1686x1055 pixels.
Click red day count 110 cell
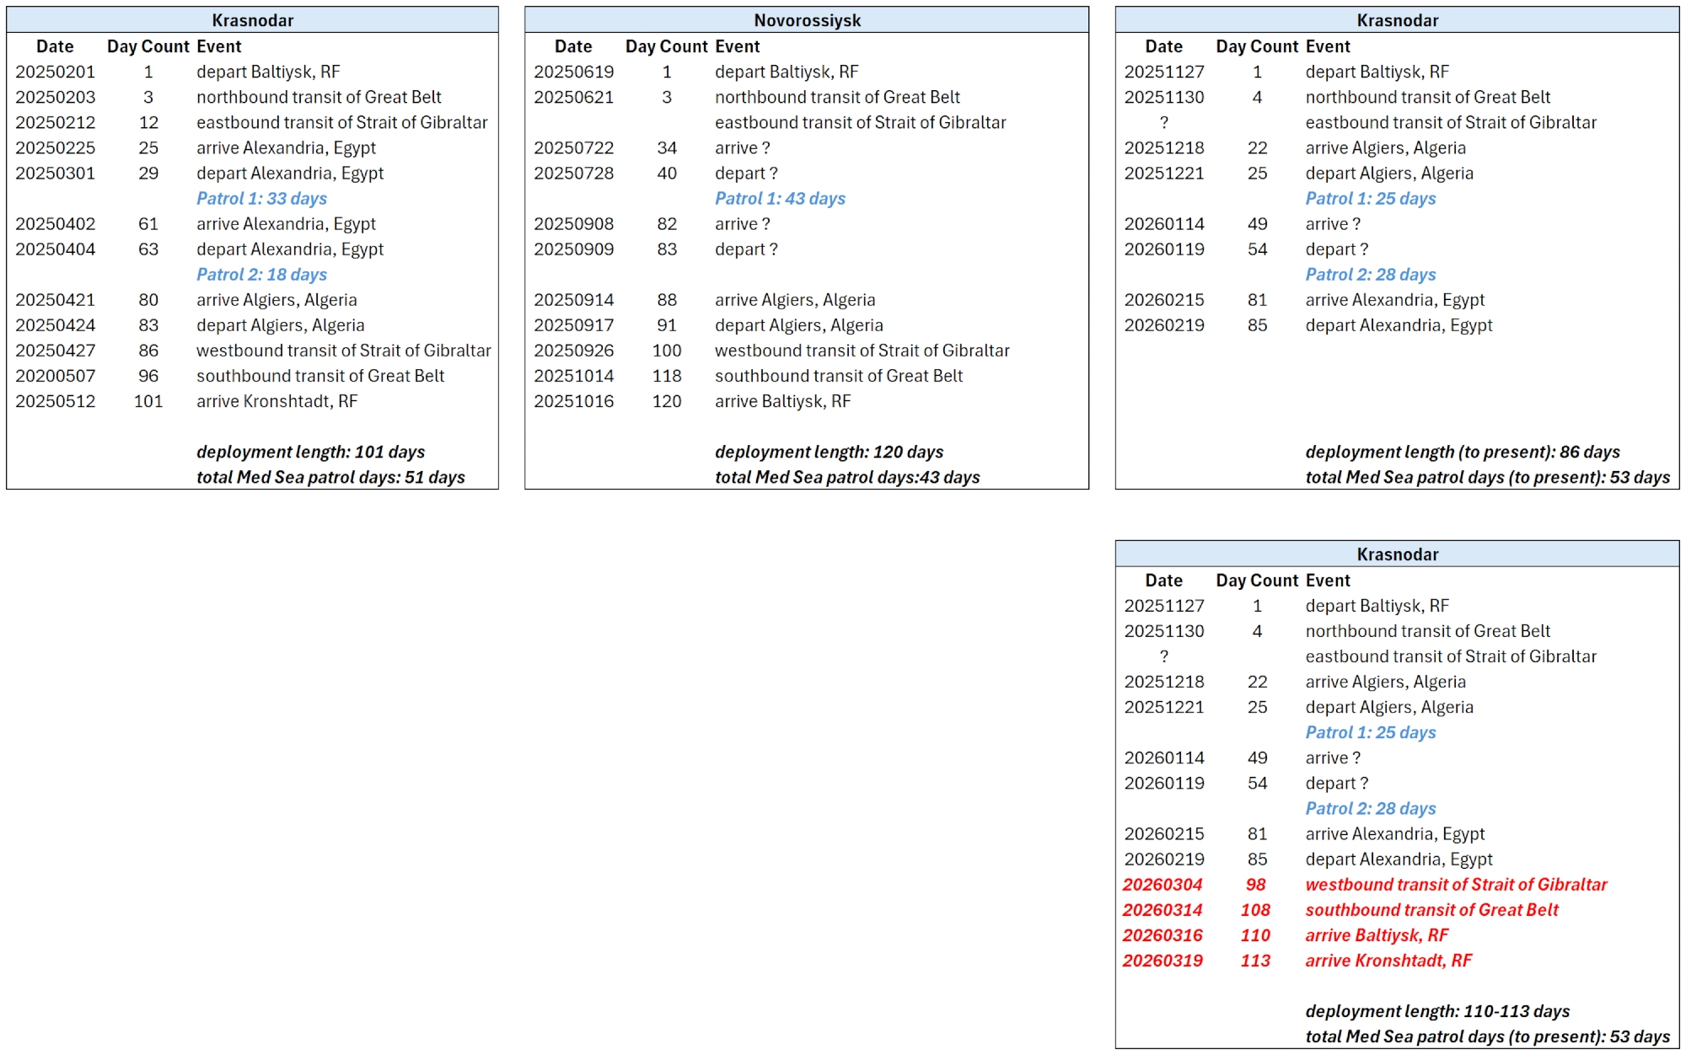[x=1255, y=935]
